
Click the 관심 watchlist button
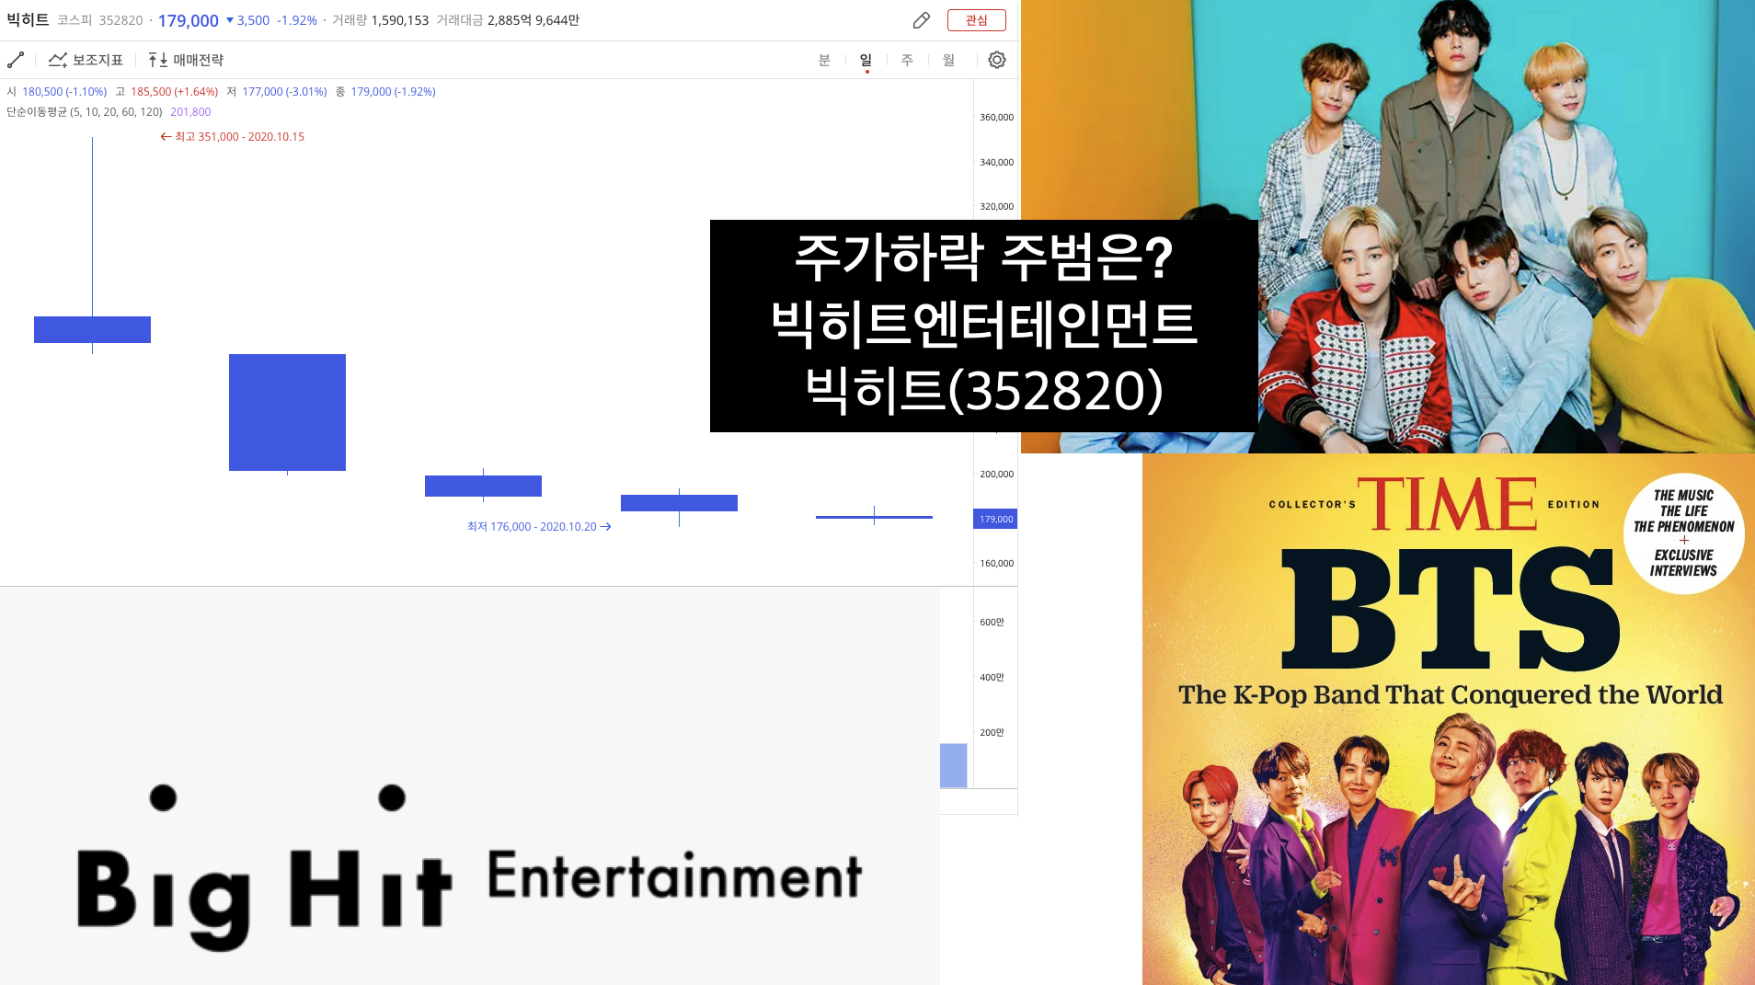977,20
